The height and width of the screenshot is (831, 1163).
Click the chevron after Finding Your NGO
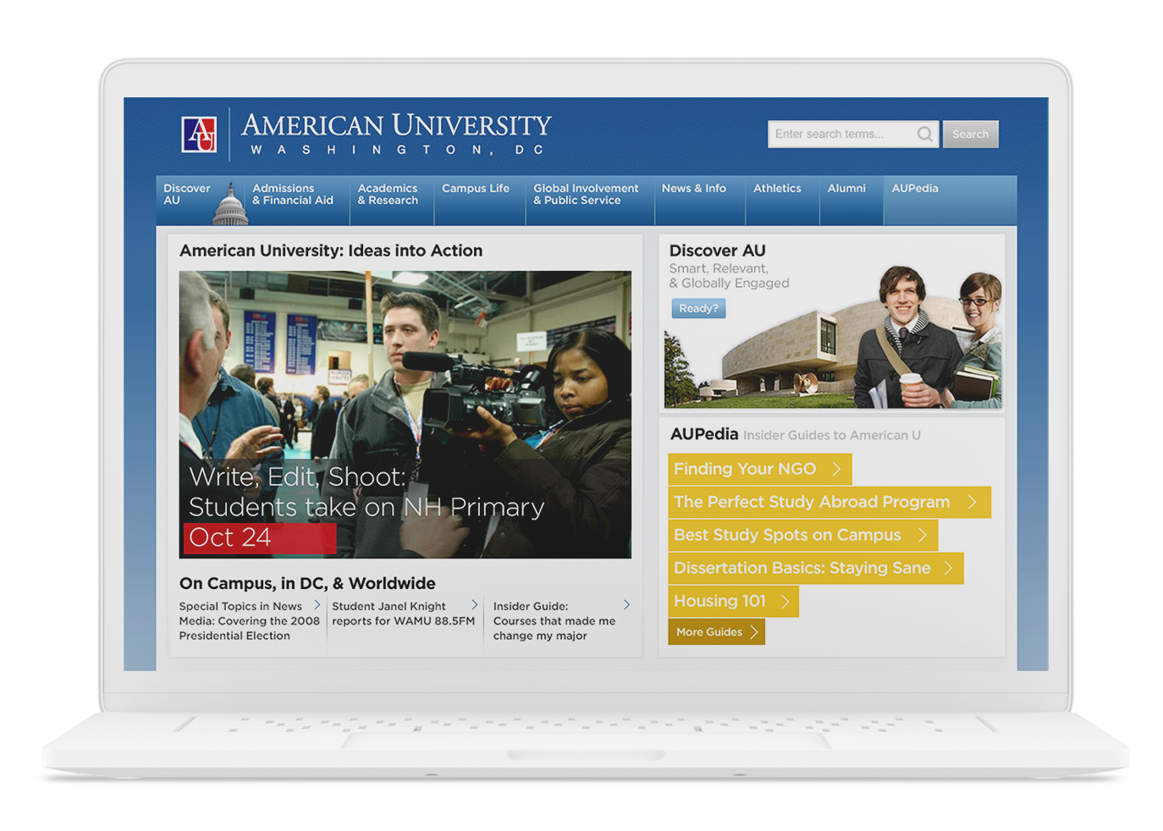836,469
